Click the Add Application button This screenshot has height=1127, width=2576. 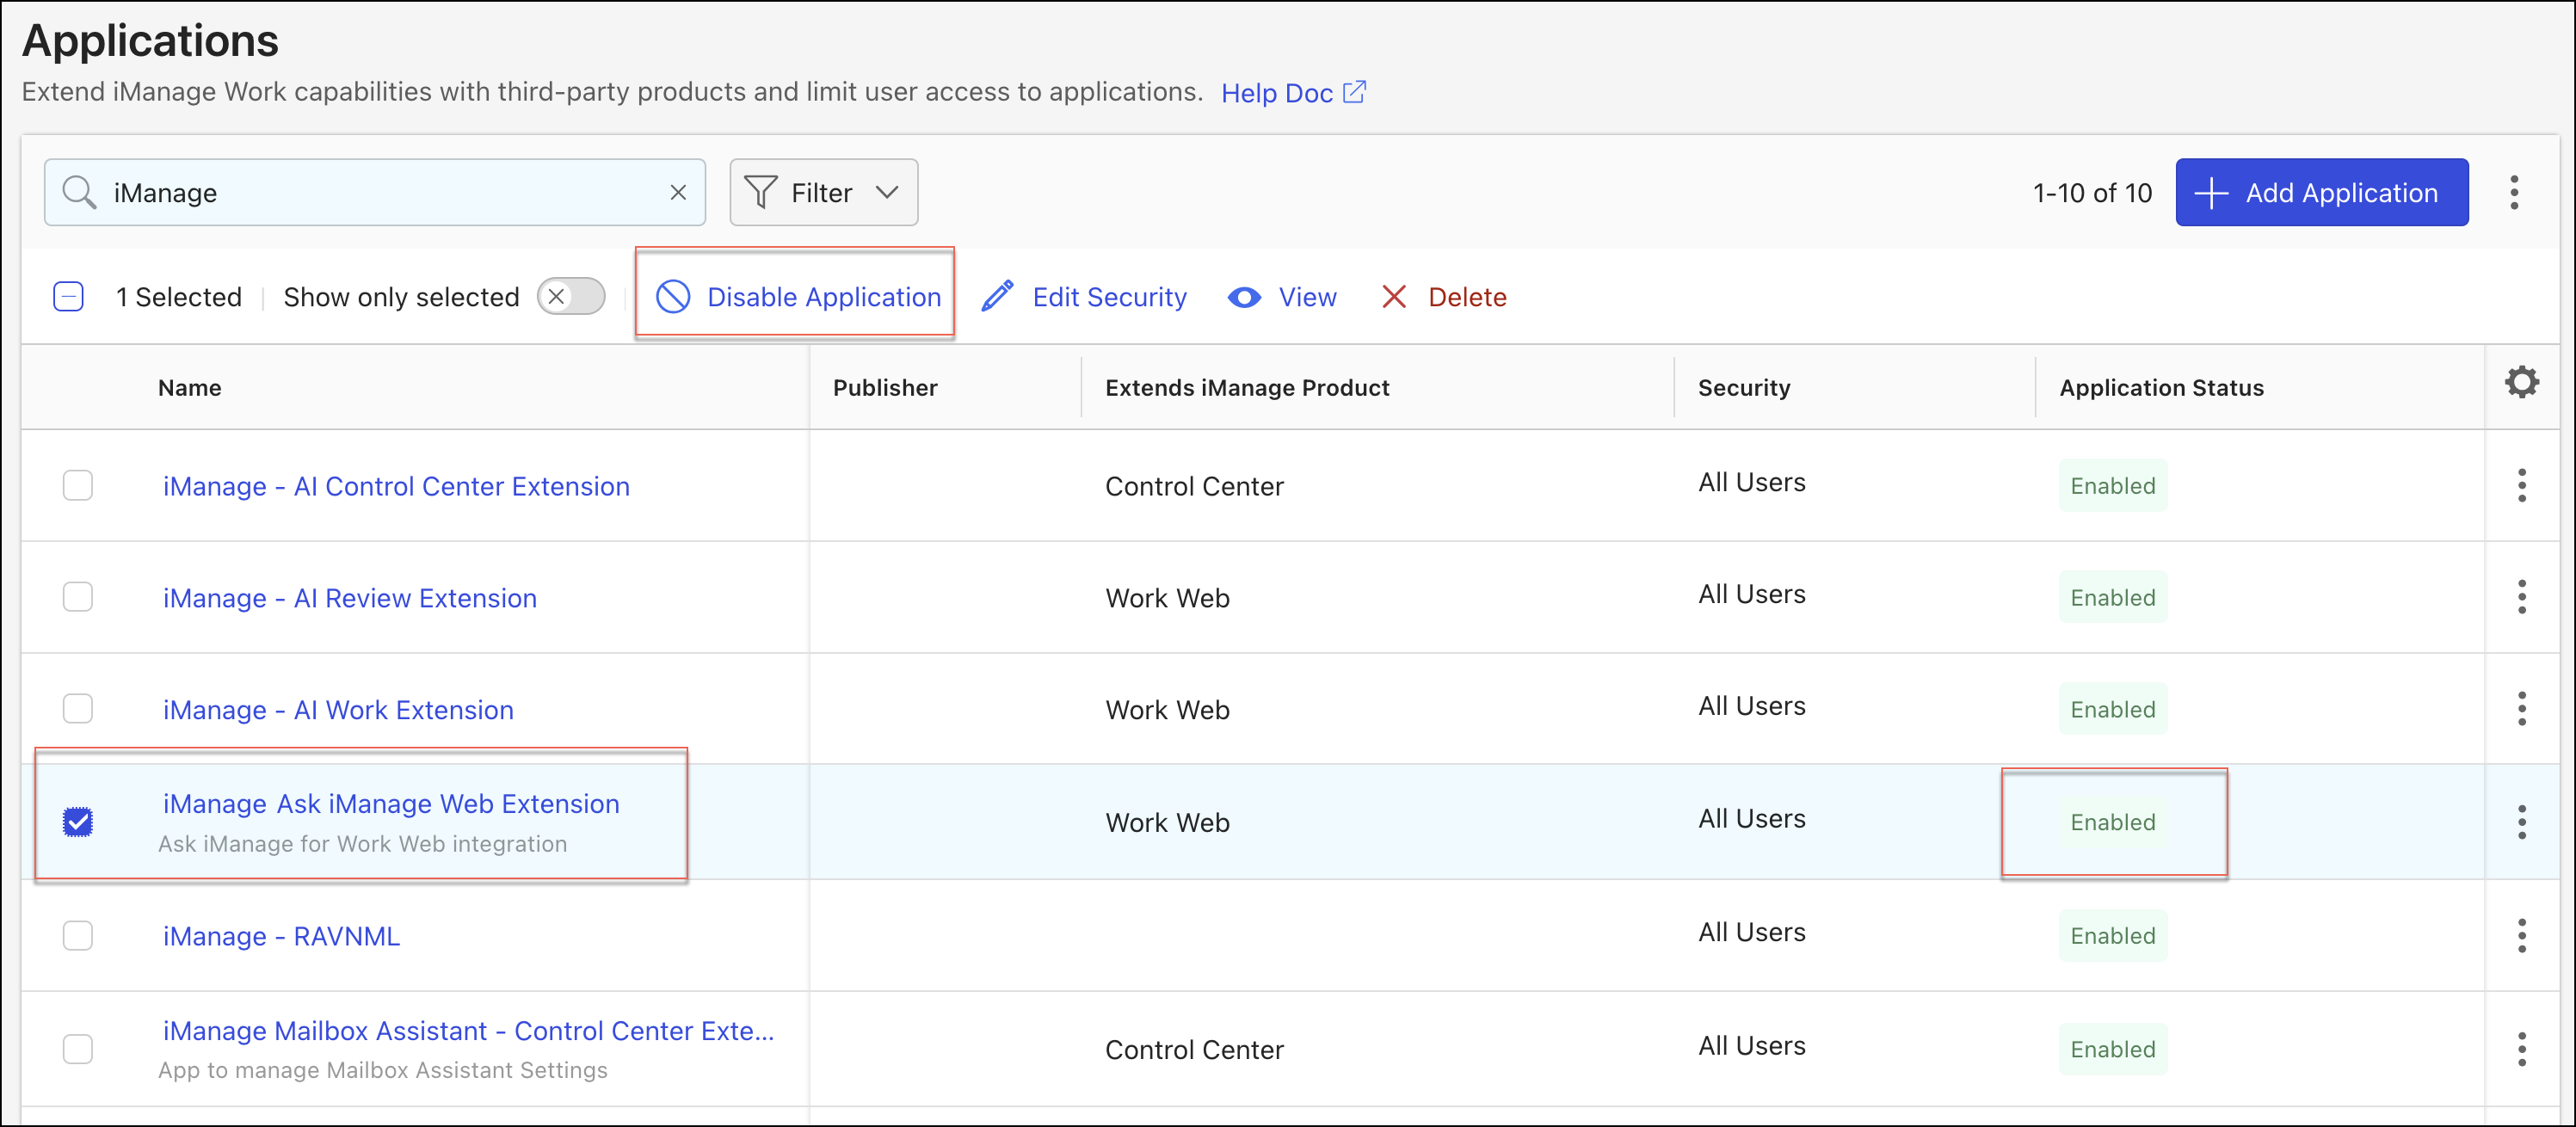(x=2321, y=192)
